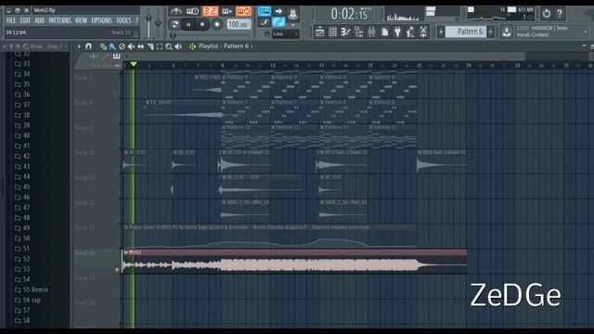The width and height of the screenshot is (594, 334).
Task: Open the OPTIONS menu
Action: pyautogui.click(x=101, y=20)
